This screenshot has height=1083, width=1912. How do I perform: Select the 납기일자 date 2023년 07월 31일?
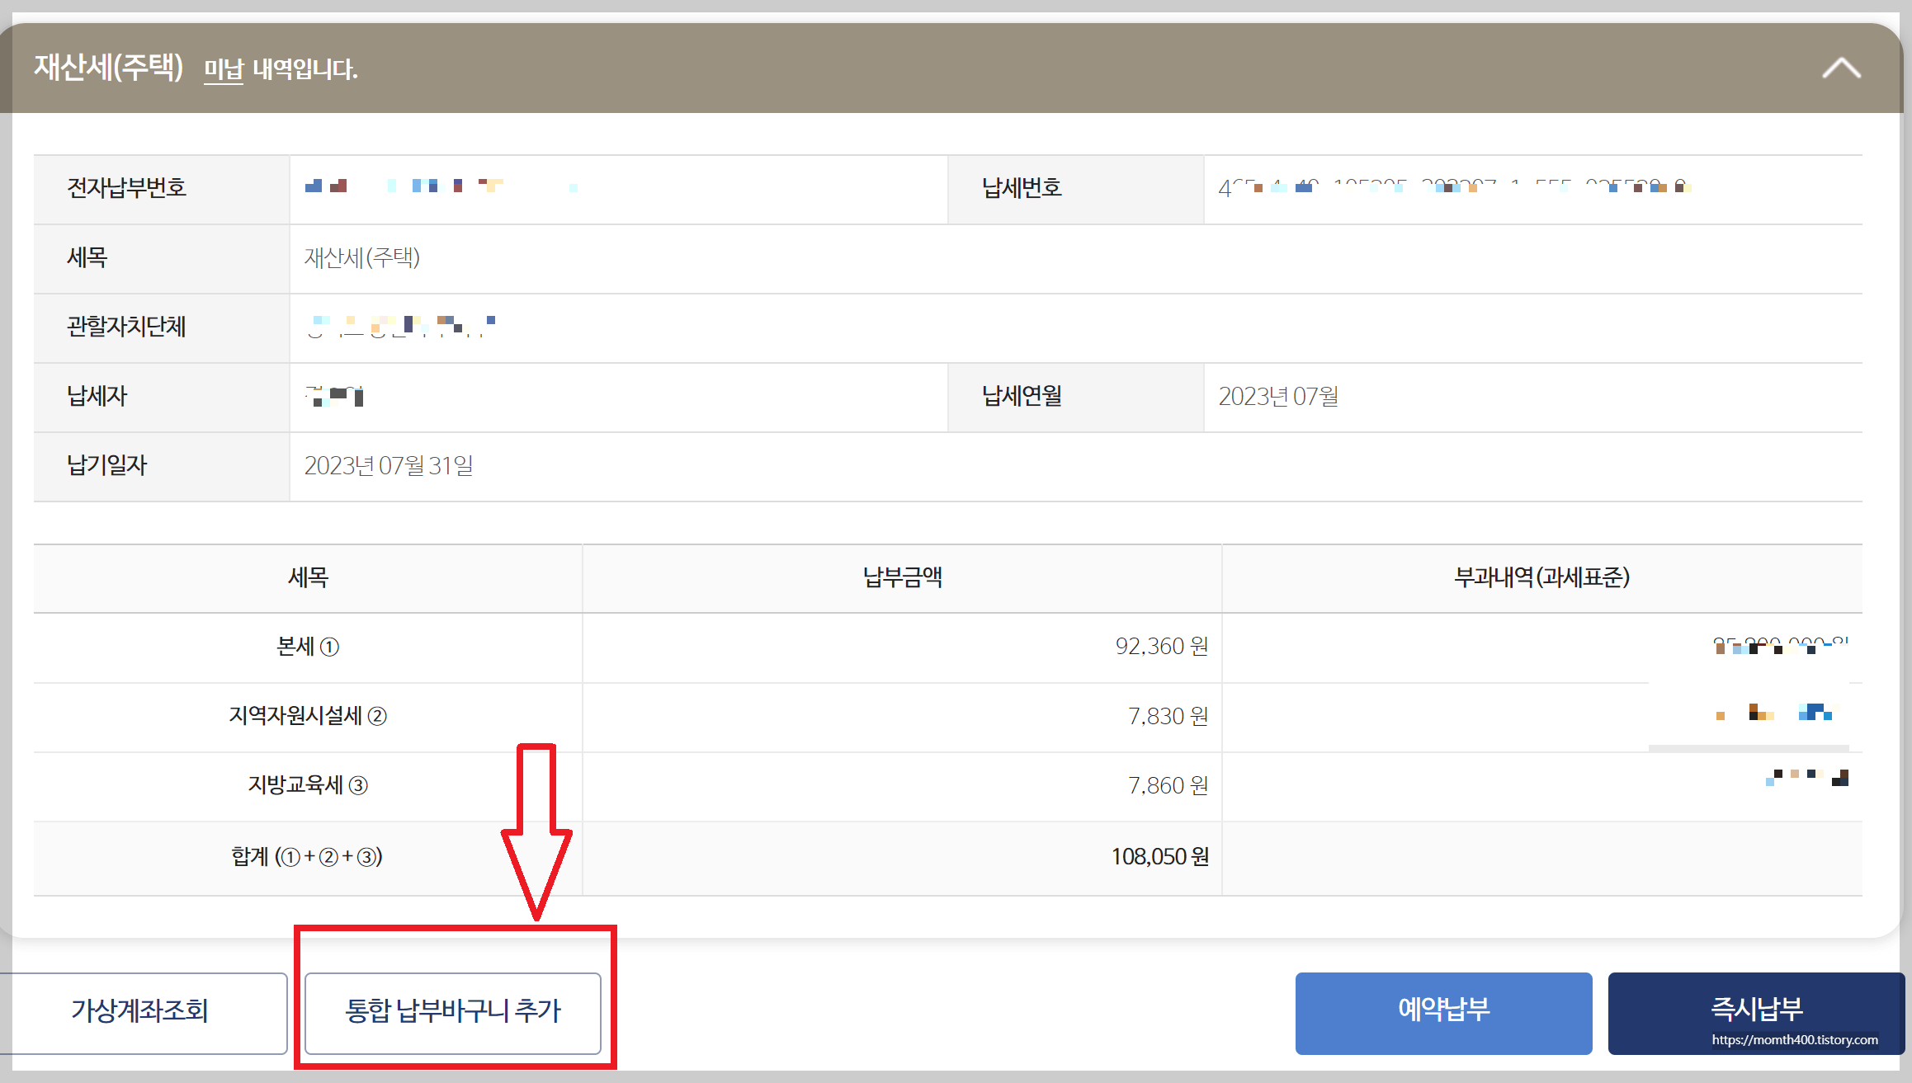[390, 466]
